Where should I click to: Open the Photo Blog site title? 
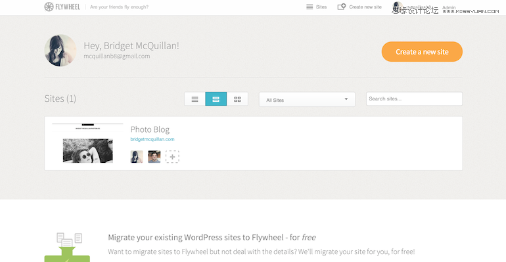pyautogui.click(x=150, y=129)
